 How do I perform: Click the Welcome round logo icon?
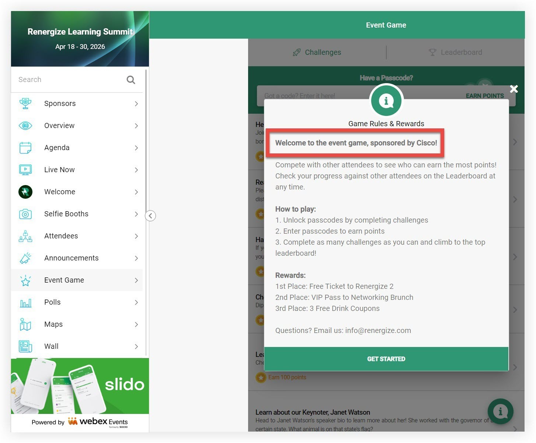coord(25,192)
